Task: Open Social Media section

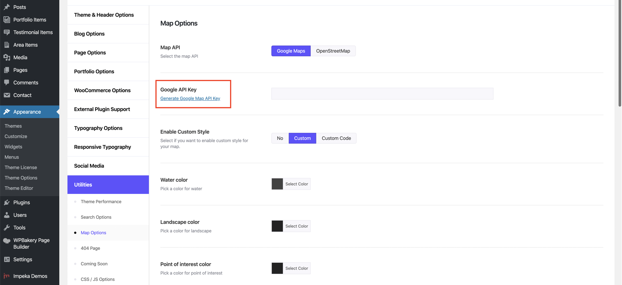Action: 108,166
